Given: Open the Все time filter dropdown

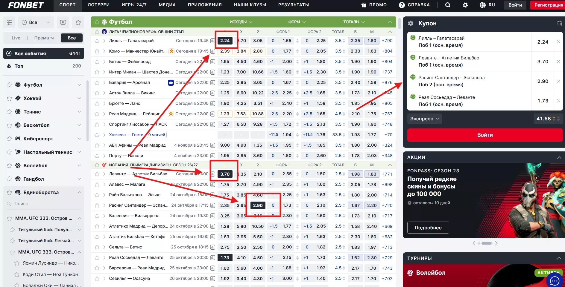Looking at the screenshot, I should pyautogui.click(x=36, y=22).
